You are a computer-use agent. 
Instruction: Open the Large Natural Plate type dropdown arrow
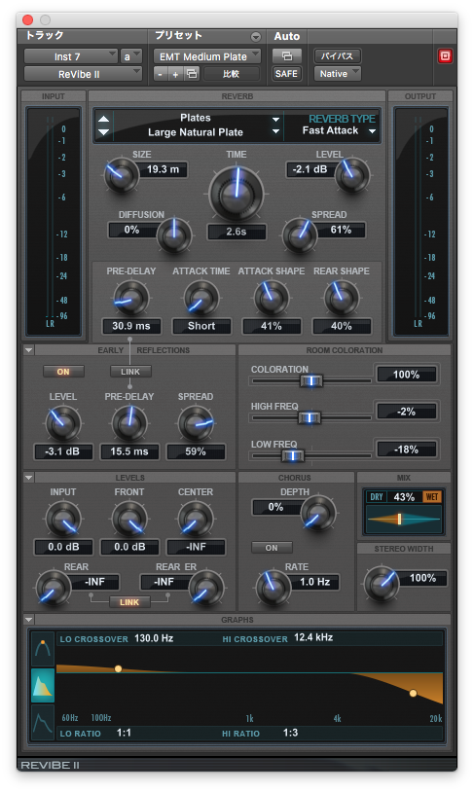tap(275, 131)
